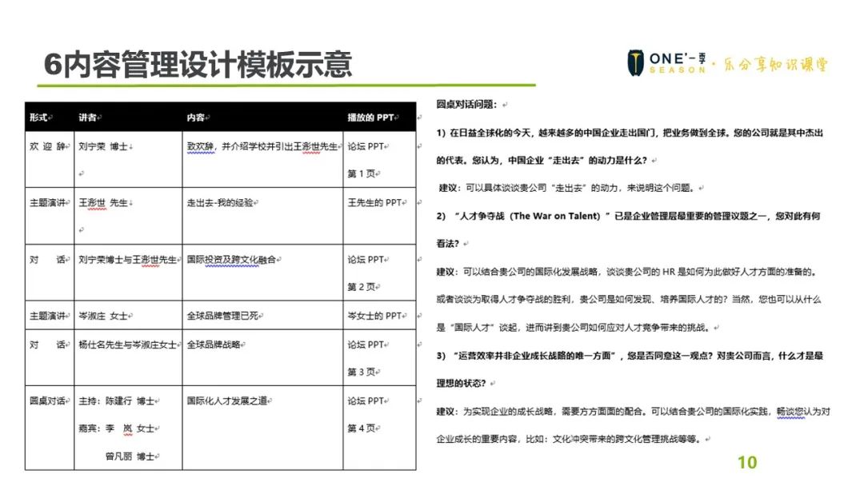Click the content cell 走出去-我的经验

coord(222,202)
